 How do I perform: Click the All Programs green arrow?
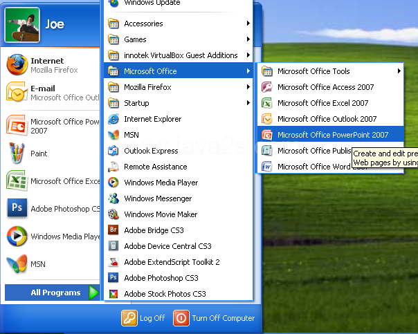pyautogui.click(x=93, y=293)
